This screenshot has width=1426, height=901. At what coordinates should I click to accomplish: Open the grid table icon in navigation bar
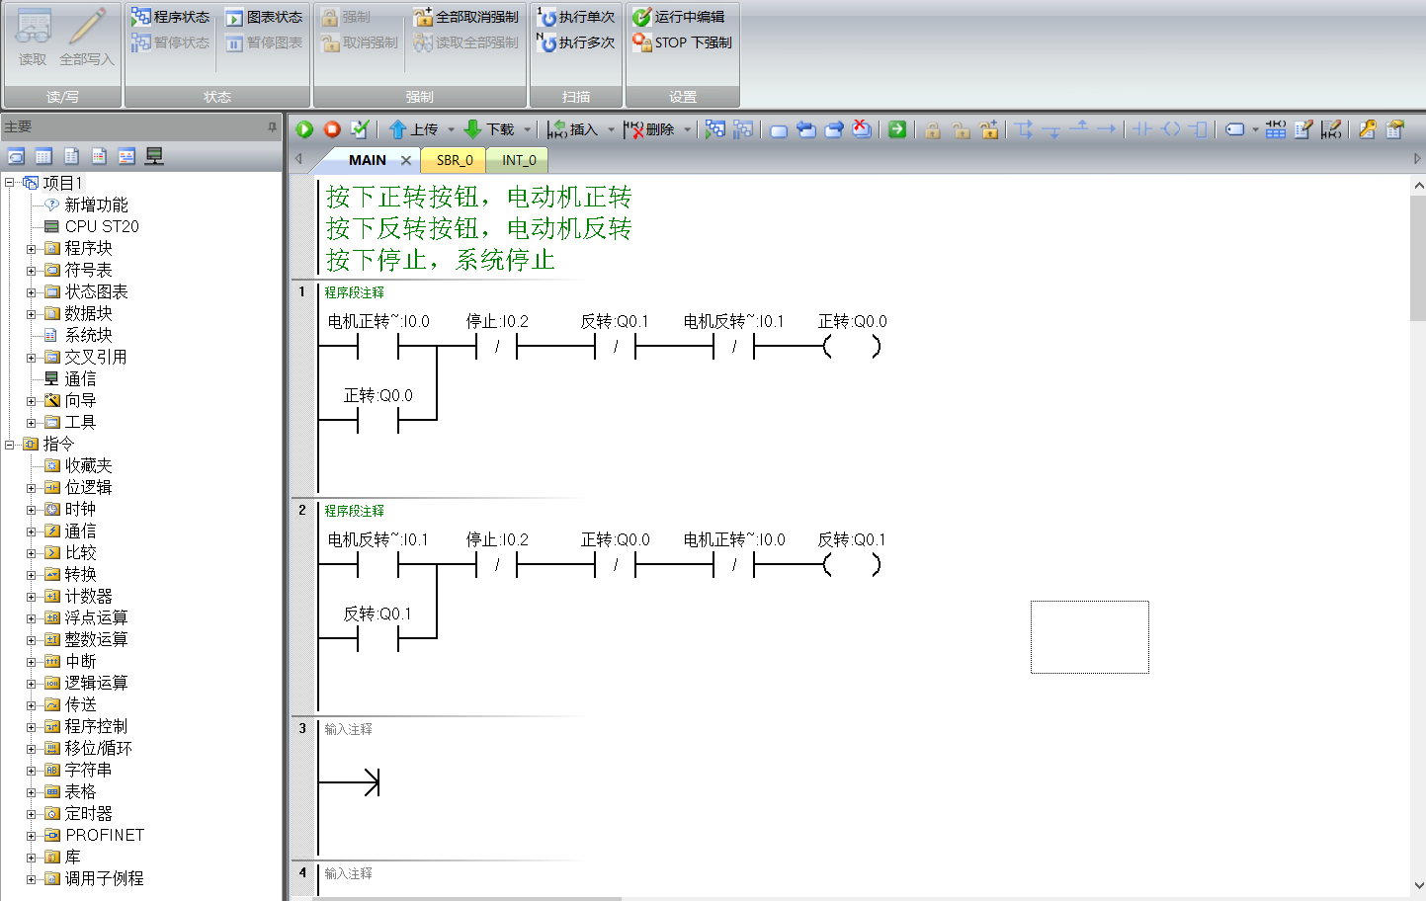point(43,156)
